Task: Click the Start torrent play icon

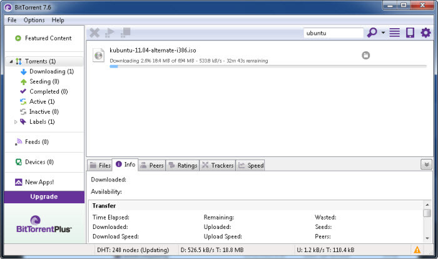Action: pos(109,33)
